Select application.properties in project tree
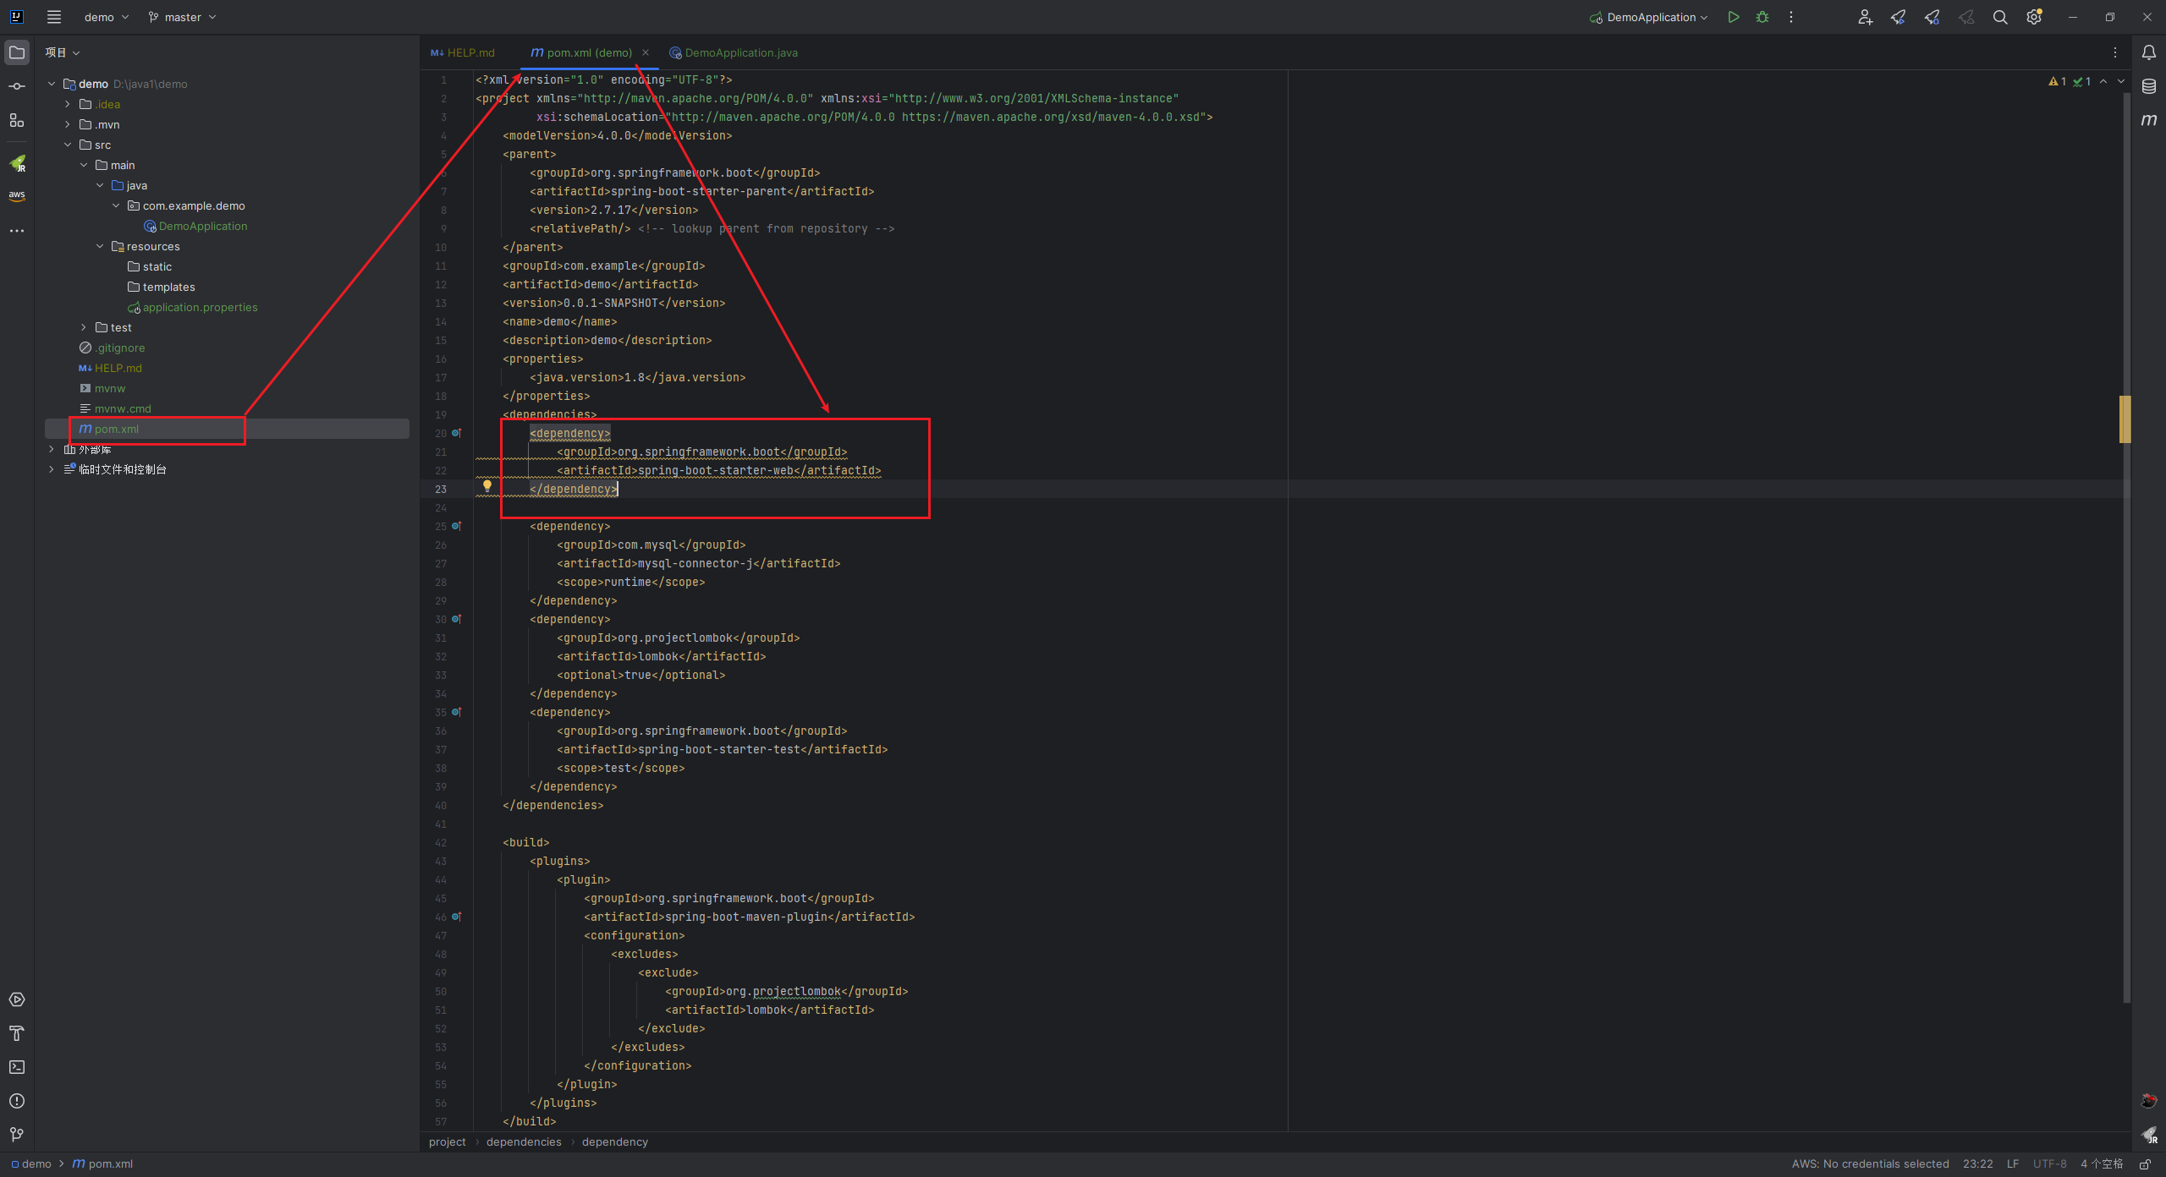 [x=200, y=307]
